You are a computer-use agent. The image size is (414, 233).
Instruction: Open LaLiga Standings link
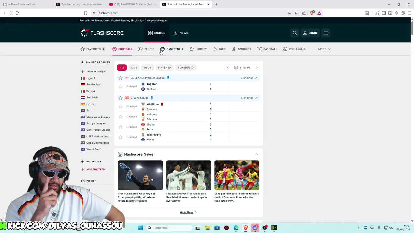[x=247, y=98]
